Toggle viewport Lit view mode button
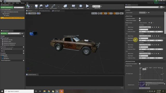This screenshot has width=166, height=93. point(39,13)
